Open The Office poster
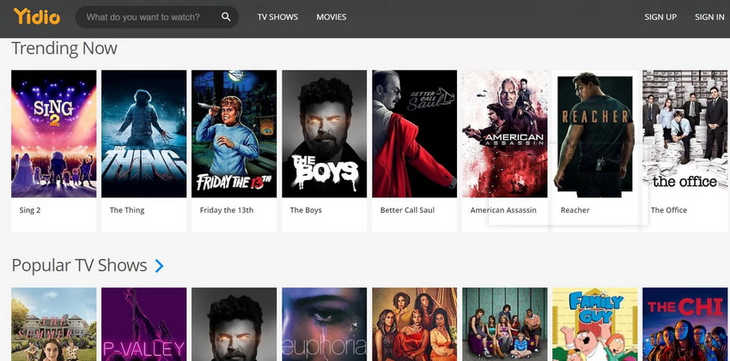This screenshot has height=361, width=730. click(684, 134)
